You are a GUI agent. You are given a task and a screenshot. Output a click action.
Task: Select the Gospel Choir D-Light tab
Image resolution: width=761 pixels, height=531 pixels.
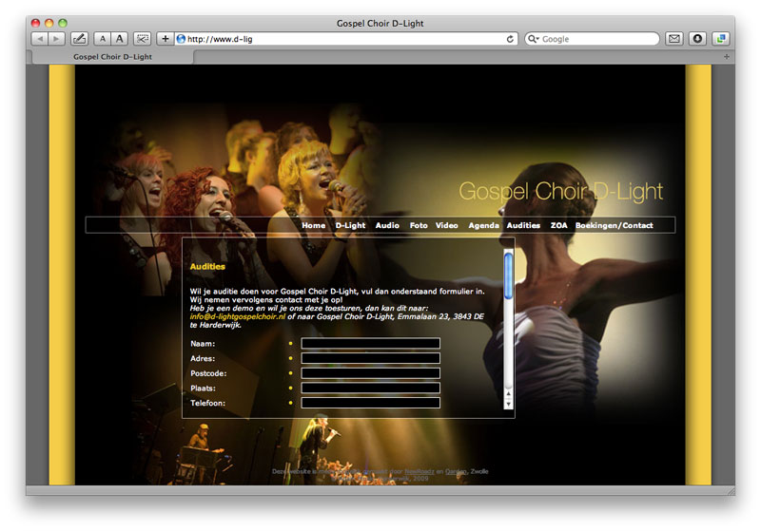pos(112,57)
